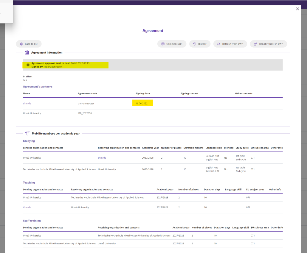
Task: Click Study cycle column header
Action: (x=242, y=148)
